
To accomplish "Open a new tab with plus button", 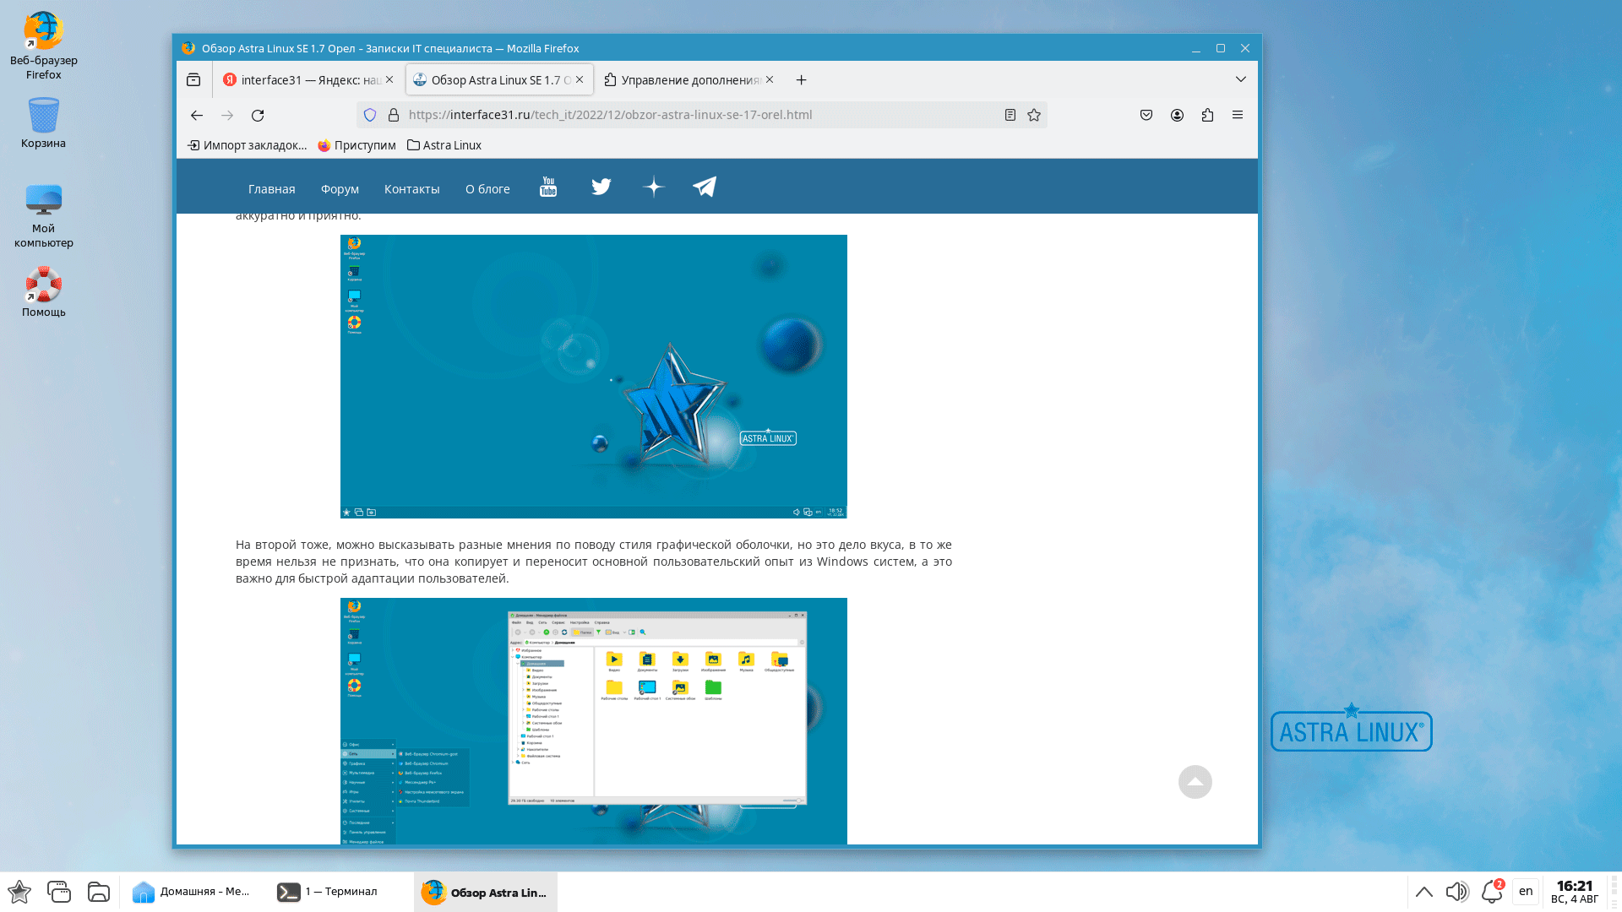I will point(801,79).
